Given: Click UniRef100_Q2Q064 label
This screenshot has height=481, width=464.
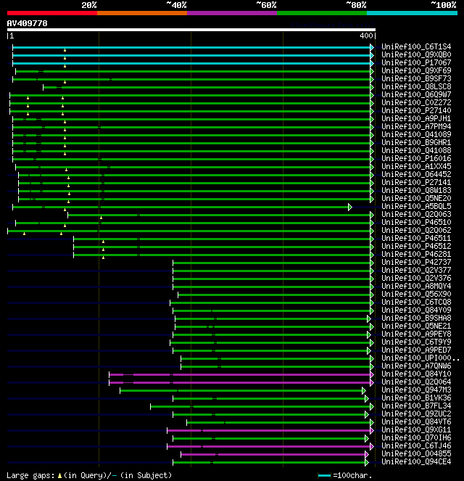Looking at the screenshot, I should (416, 382).
